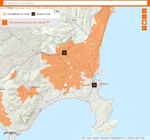This screenshot has width=150, height=140.
Task: Select the Boutique Orange marker near Antibes
Action: [94, 85]
